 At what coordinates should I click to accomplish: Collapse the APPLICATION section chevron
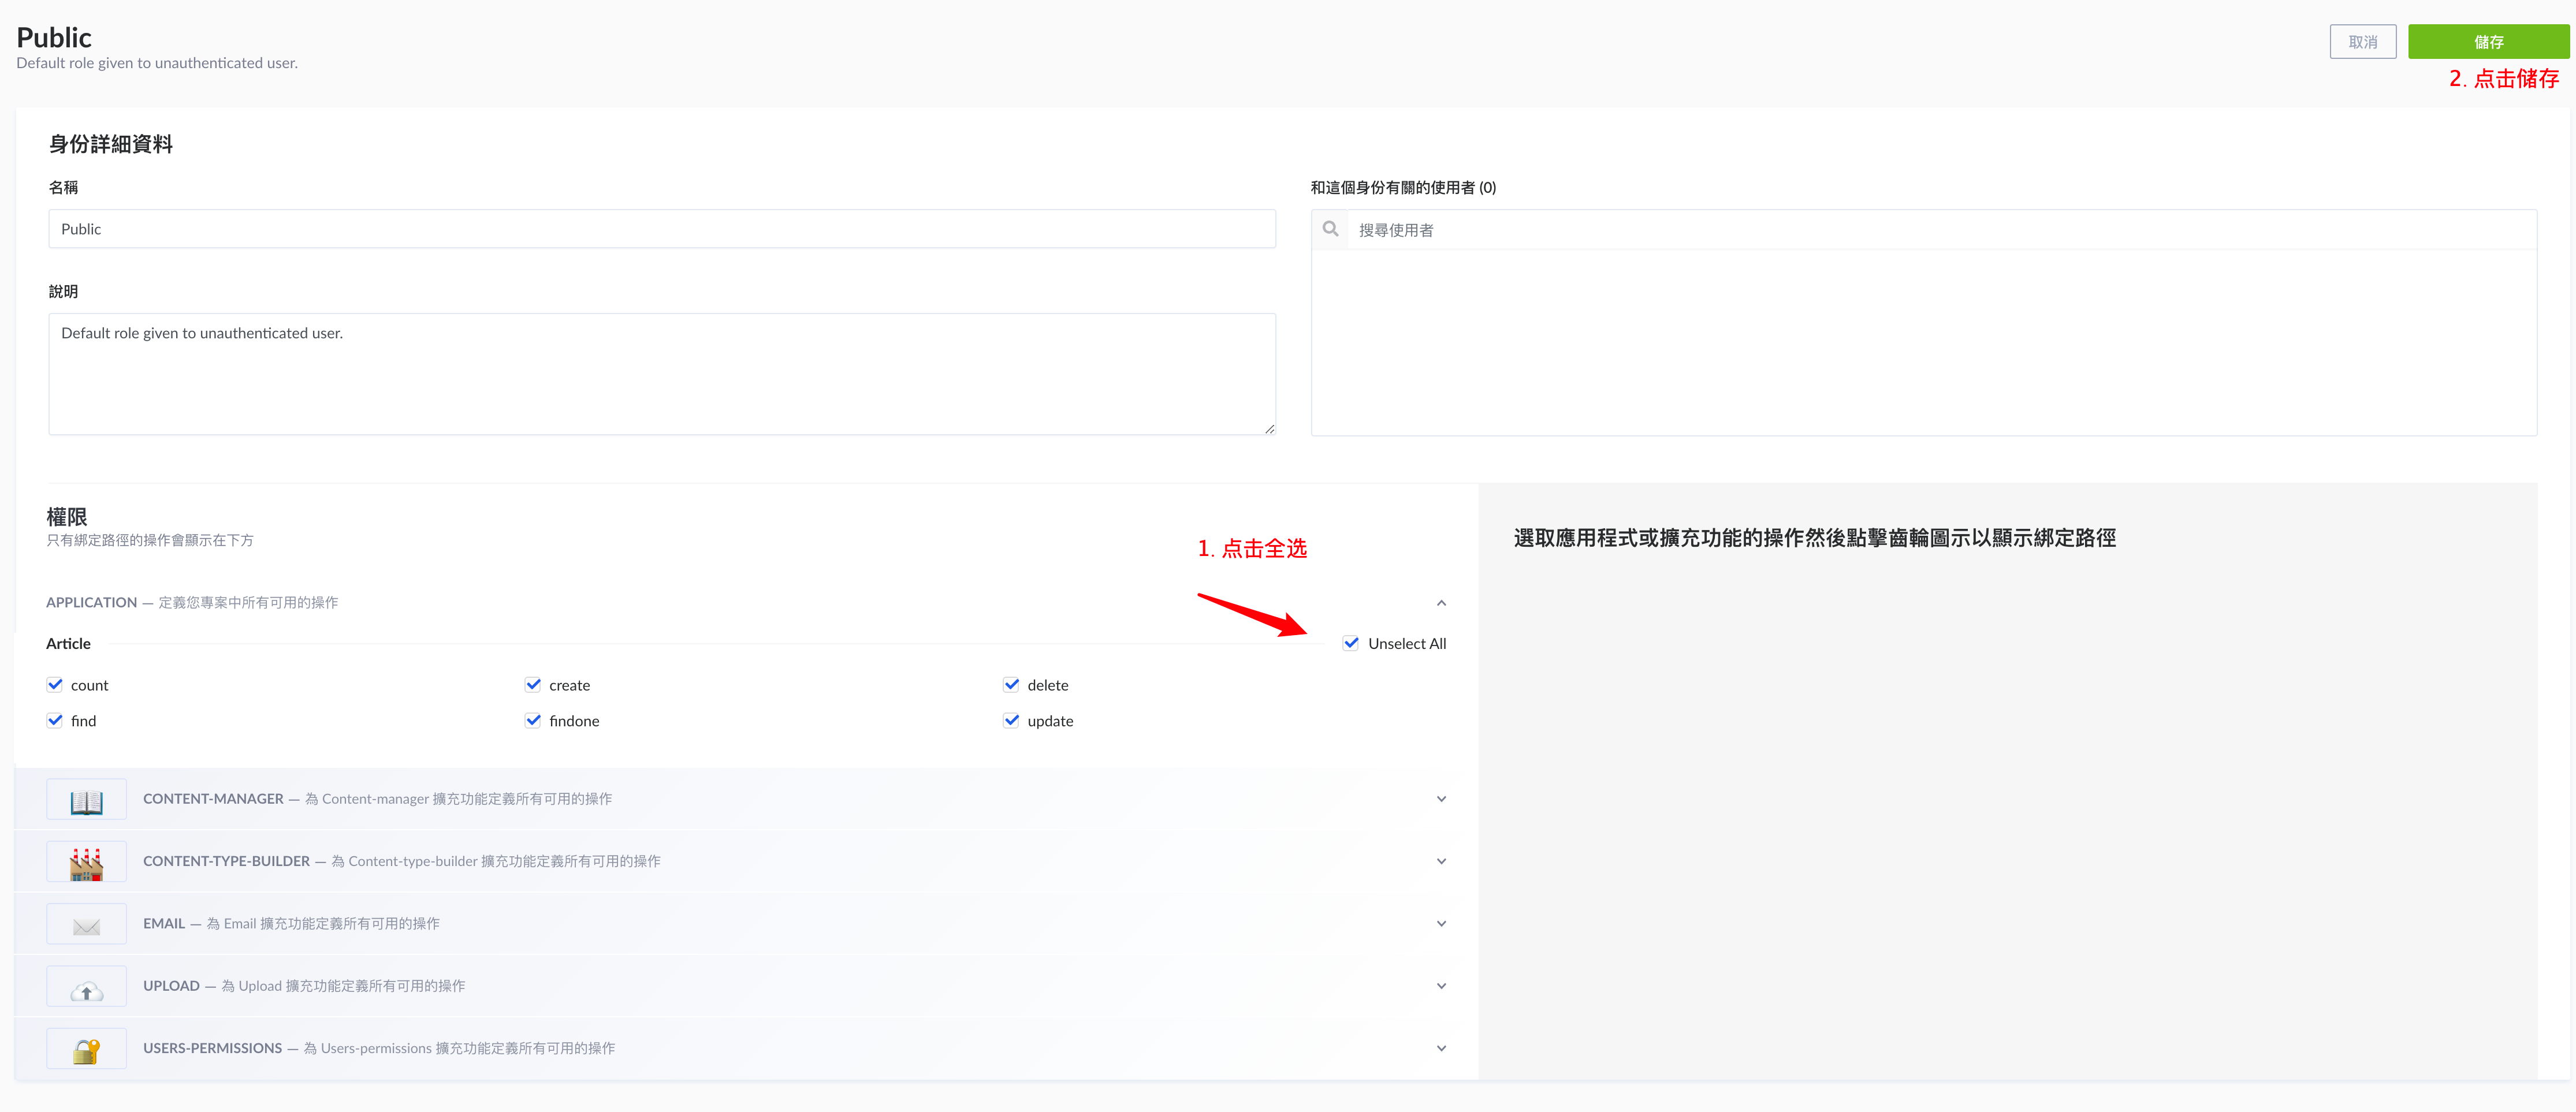click(1441, 603)
